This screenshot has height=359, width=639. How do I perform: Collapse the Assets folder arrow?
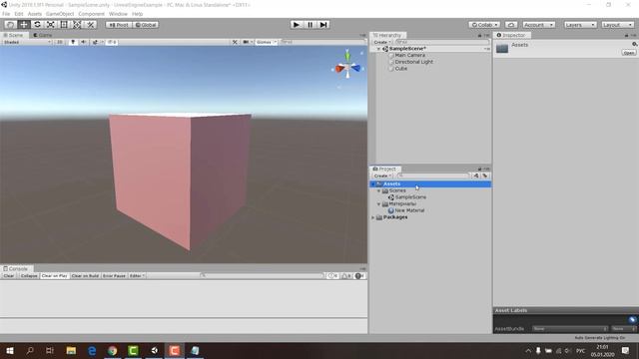[372, 184]
